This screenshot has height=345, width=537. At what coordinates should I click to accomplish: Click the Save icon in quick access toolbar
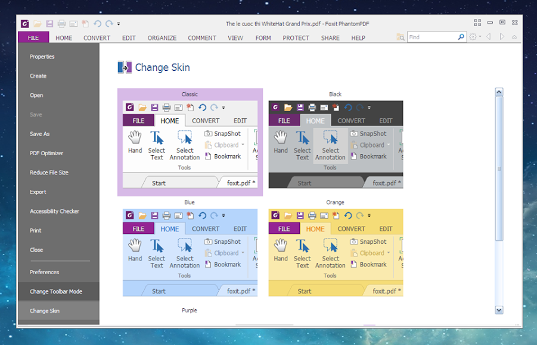point(49,24)
